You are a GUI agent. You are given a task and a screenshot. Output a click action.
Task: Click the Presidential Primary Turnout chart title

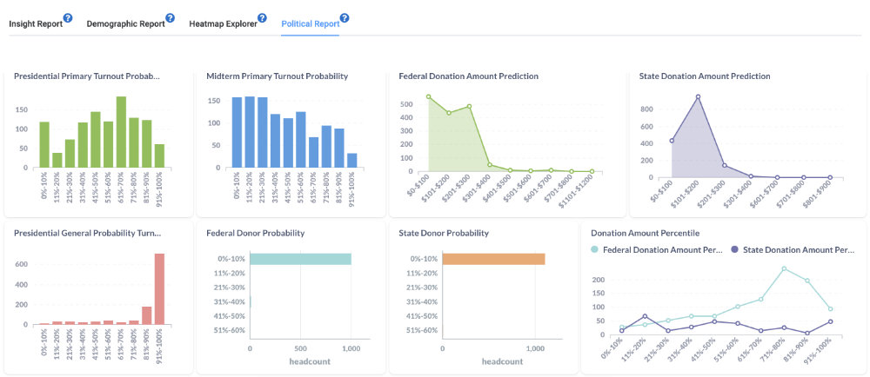click(x=87, y=76)
